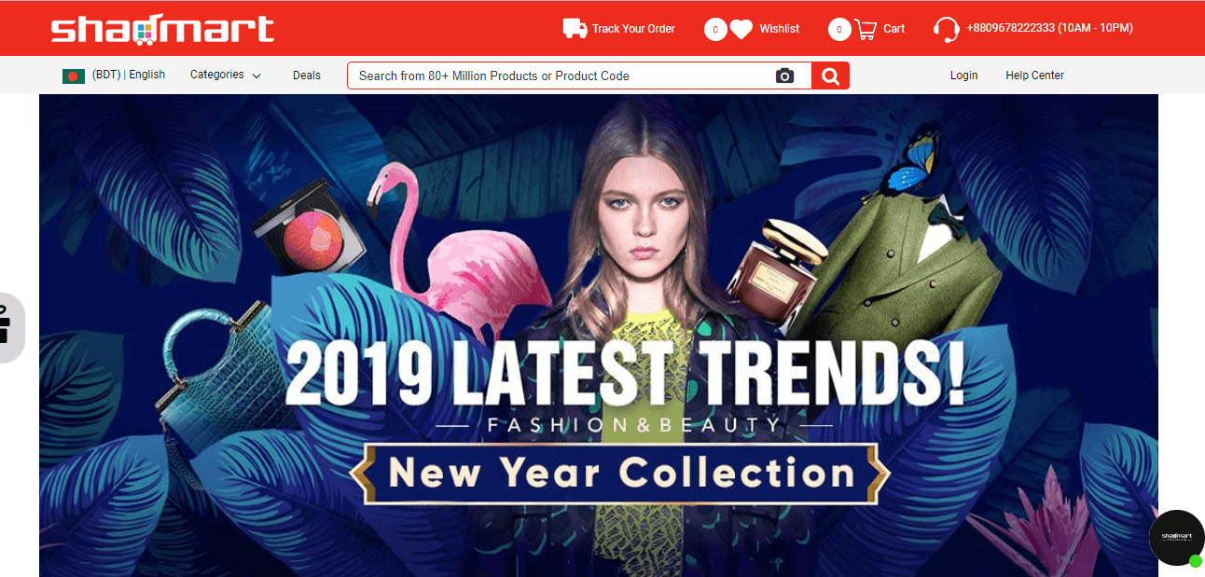The image size is (1205, 577).
Task: Click the 2019 Latest Trends banner
Action: click(599, 336)
